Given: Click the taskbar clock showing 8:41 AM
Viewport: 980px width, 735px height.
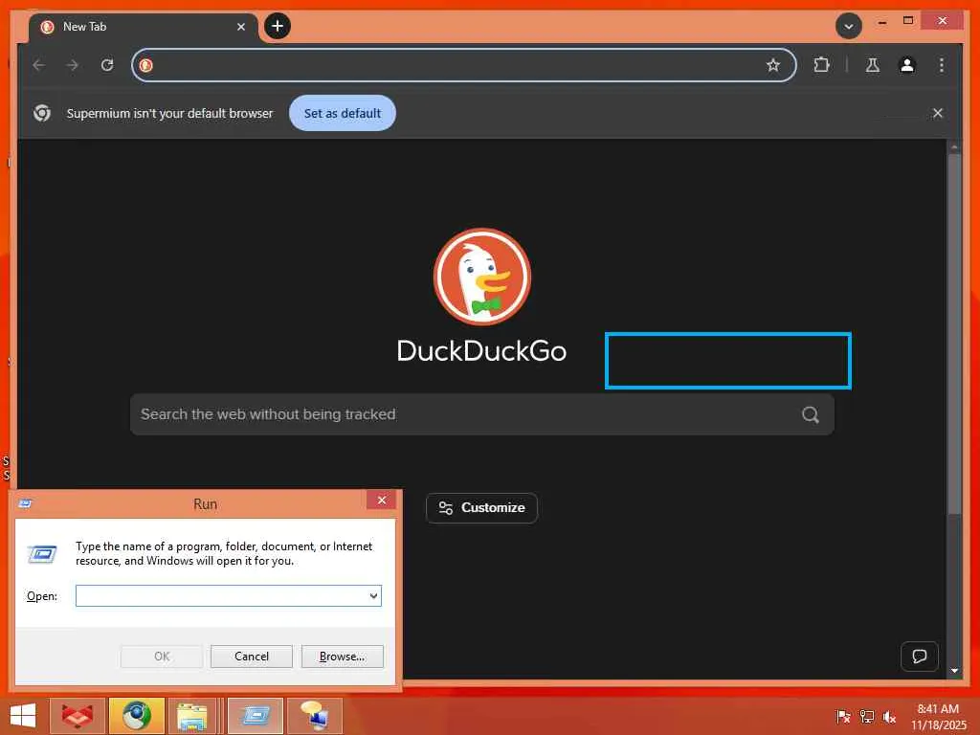Looking at the screenshot, I should 938,716.
